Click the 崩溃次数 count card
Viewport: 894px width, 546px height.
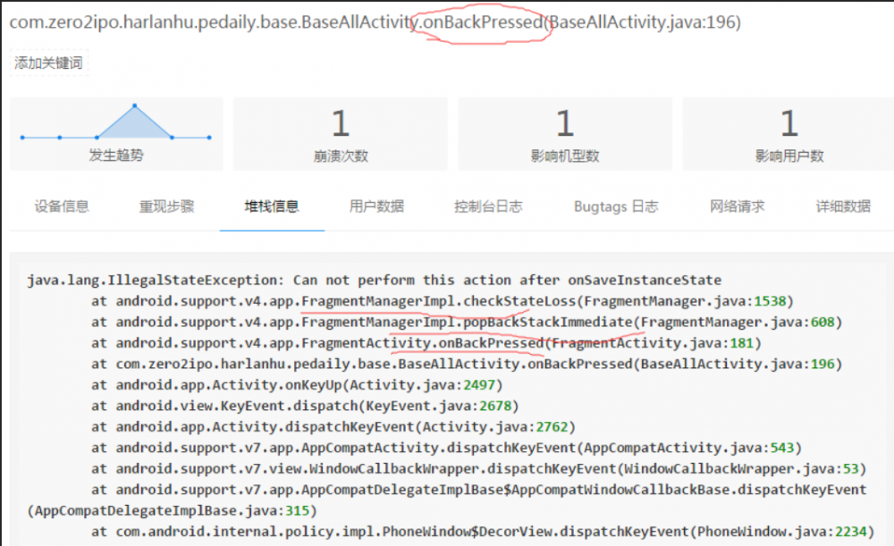point(341,134)
